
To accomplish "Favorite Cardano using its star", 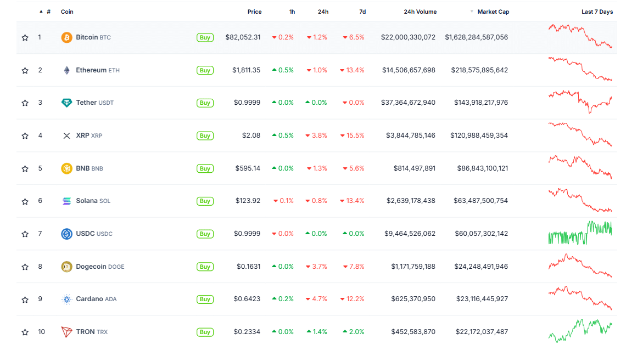I will pos(25,299).
